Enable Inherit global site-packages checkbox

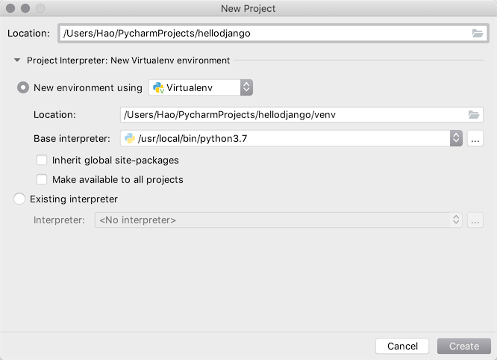pos(42,160)
